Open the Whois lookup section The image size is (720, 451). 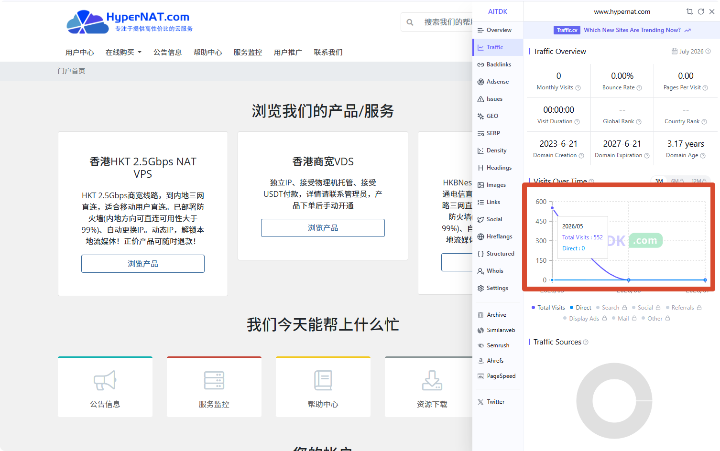coord(497,271)
